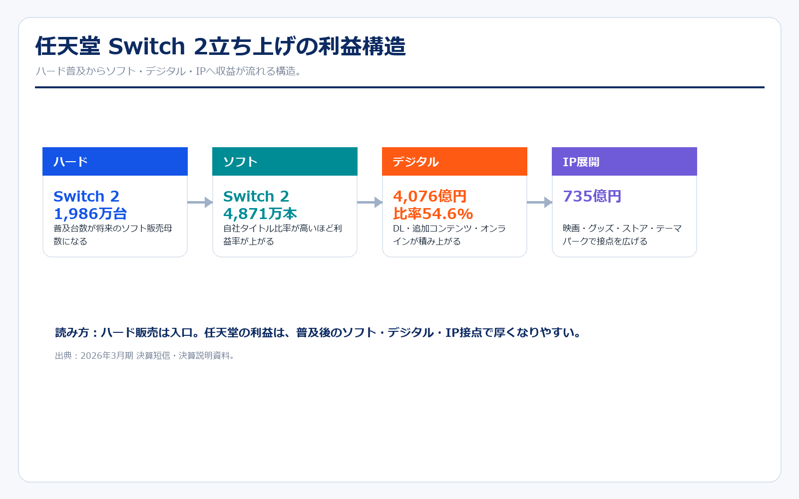Click the purple value 735億円
The height and width of the screenshot is (499, 799).
pos(592,197)
